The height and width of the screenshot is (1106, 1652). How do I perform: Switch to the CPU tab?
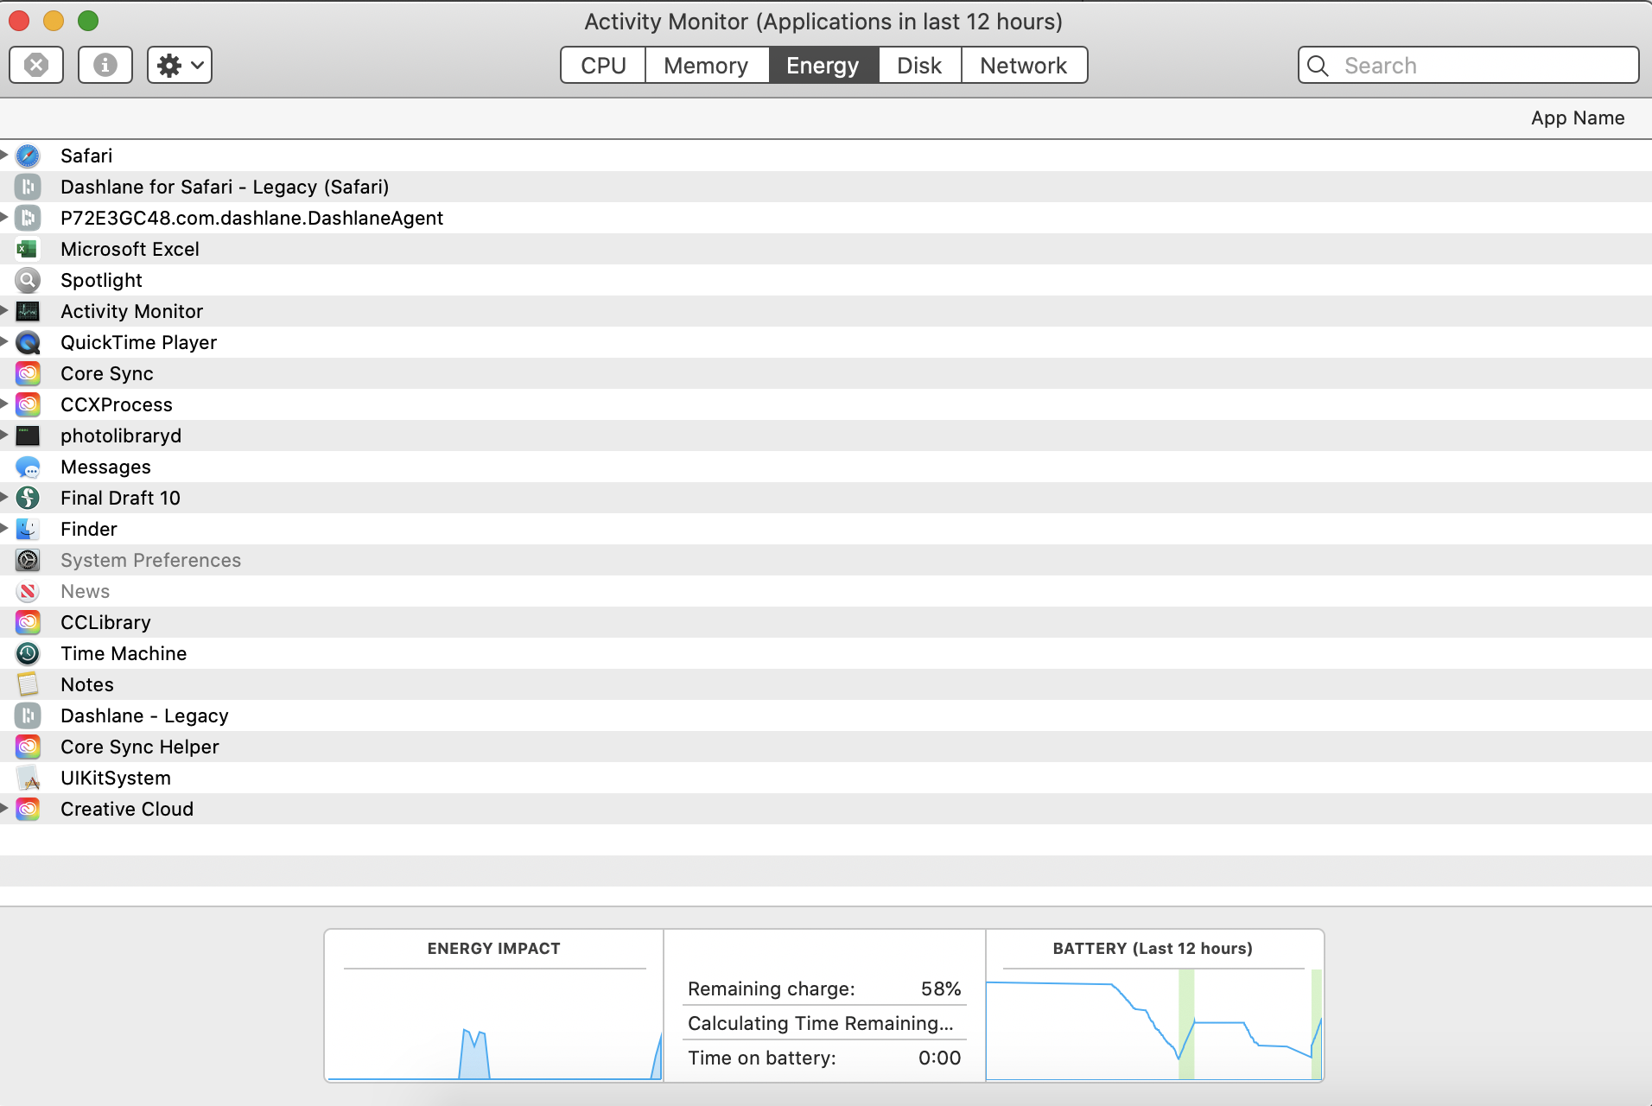click(x=603, y=66)
